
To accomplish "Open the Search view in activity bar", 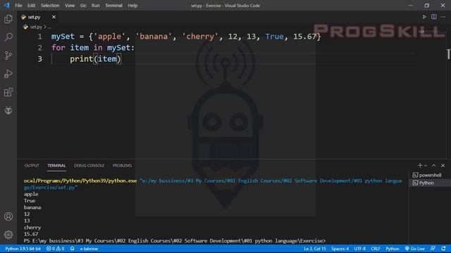I will (8, 37).
